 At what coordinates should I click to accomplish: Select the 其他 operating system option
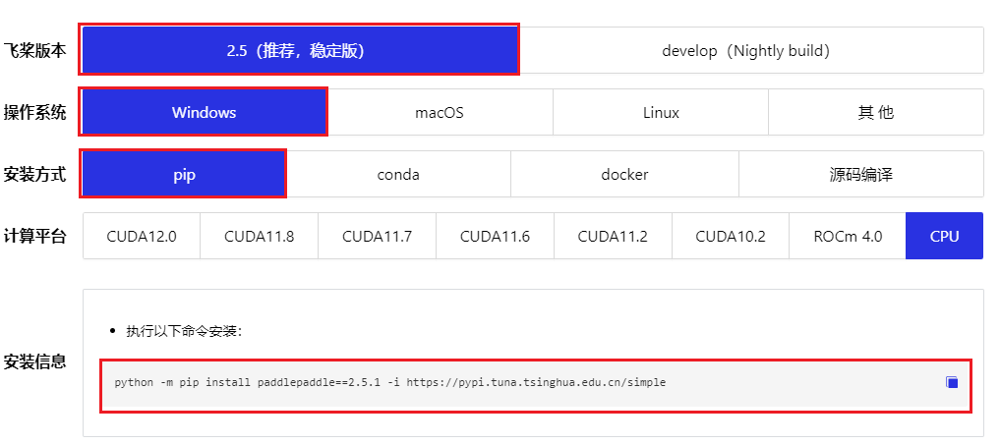[x=875, y=112]
